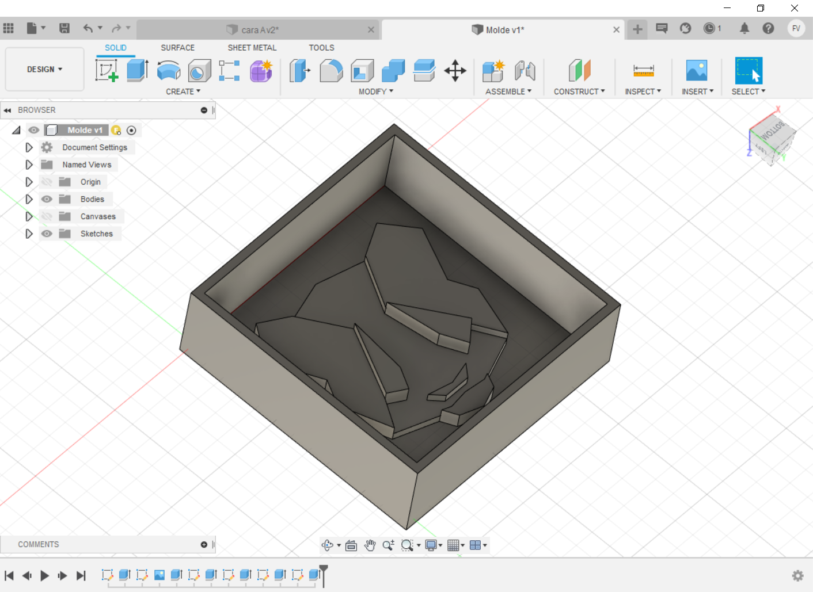This screenshot has height=592, width=813.
Task: Expand the Named Views node
Action: (x=29, y=164)
